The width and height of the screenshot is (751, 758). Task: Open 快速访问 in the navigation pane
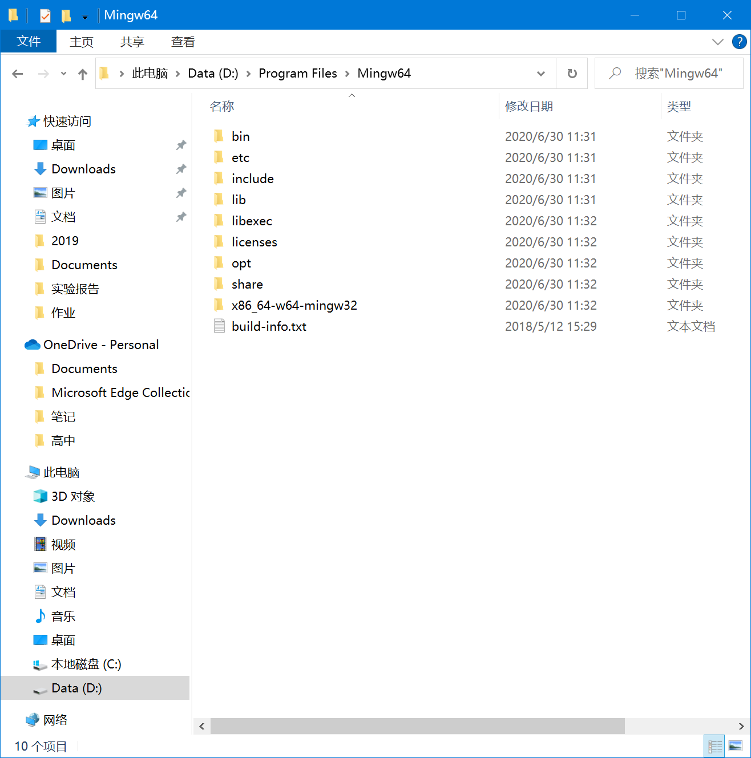pos(67,121)
